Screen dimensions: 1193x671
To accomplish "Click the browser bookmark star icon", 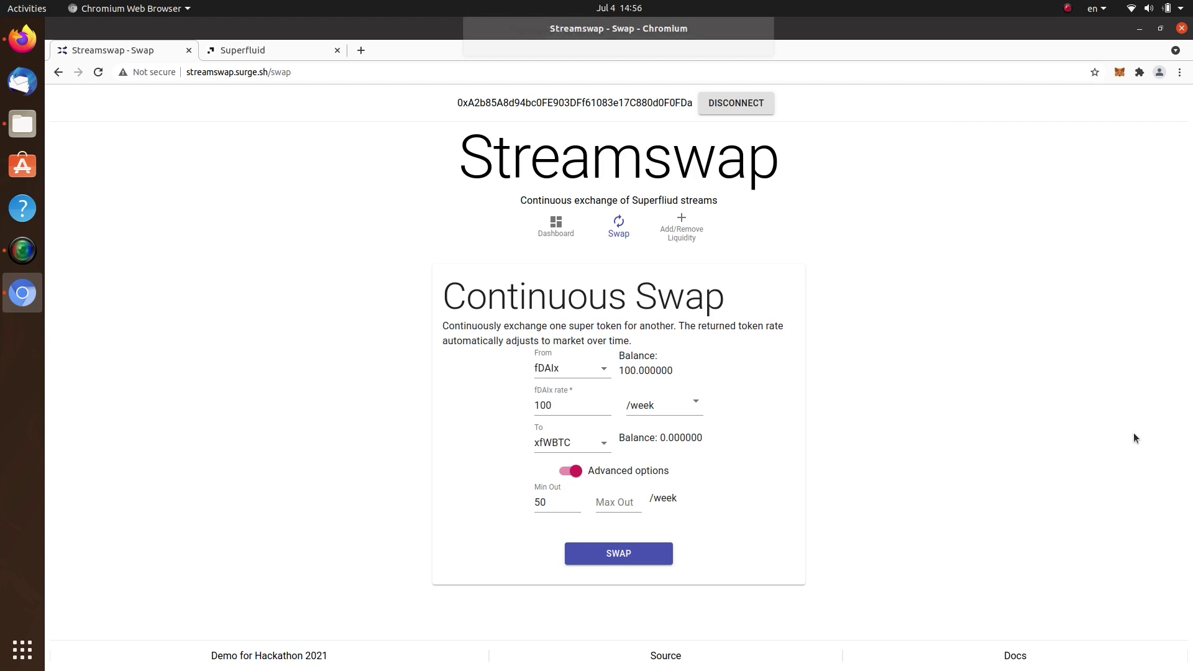I will [1095, 72].
